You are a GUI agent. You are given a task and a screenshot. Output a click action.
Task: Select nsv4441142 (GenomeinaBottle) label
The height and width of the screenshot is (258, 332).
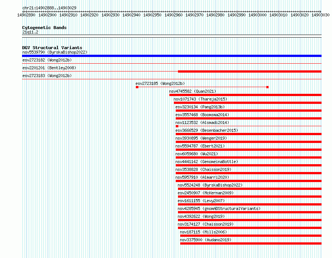coord(207,162)
